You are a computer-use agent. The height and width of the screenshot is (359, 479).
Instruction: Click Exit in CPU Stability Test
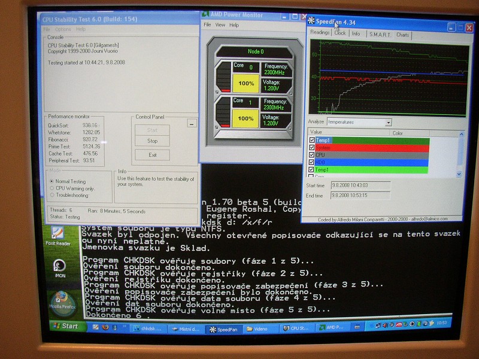click(x=153, y=155)
